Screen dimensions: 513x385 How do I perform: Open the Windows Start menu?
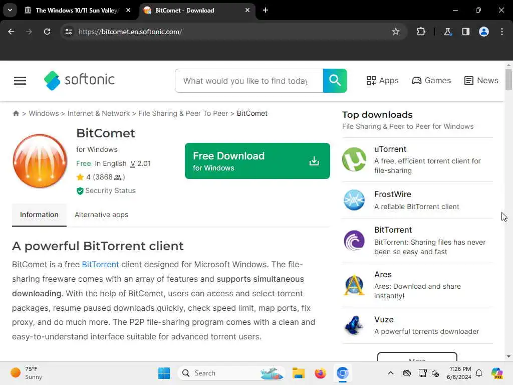coord(164,373)
